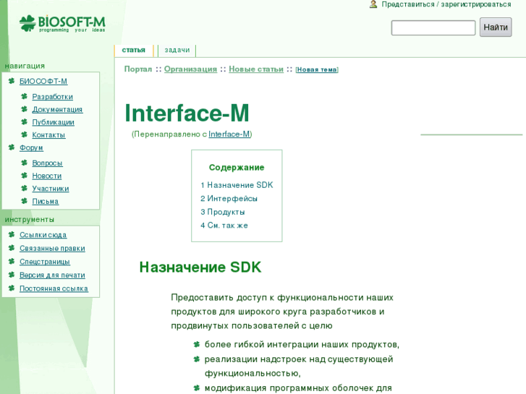This screenshot has width=526, height=394.
Task: Click the Interface-M page title
Action: pos(187,113)
